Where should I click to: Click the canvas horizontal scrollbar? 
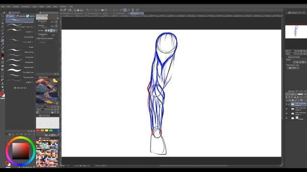coord(193,166)
